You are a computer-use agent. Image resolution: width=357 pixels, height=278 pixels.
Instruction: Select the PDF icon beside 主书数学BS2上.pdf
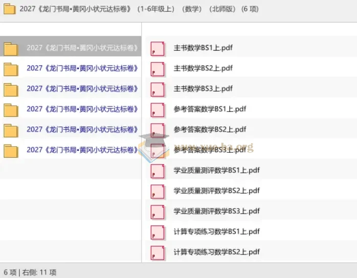point(158,69)
